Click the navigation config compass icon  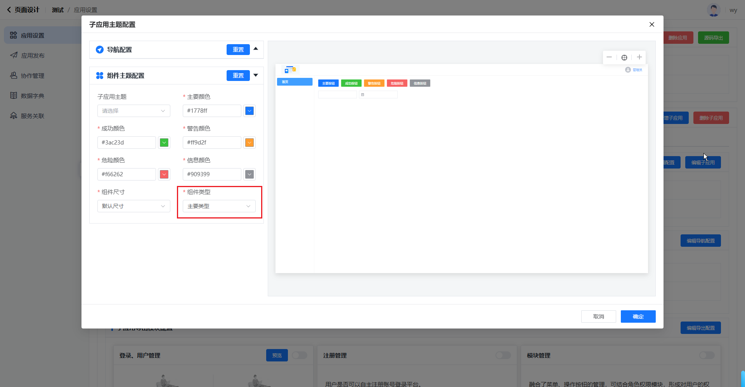(x=100, y=50)
